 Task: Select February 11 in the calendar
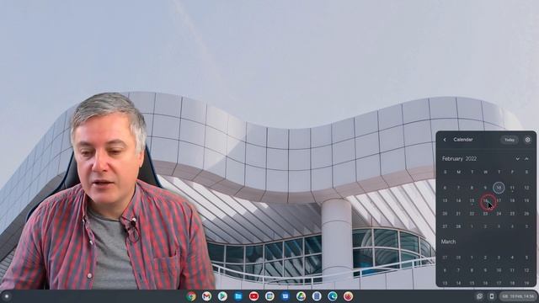click(512, 188)
